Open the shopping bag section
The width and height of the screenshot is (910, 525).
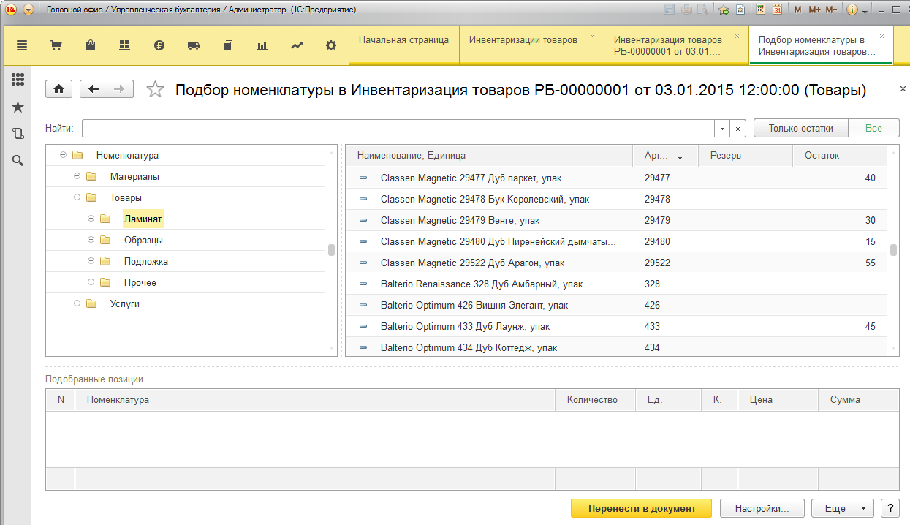[x=91, y=45]
